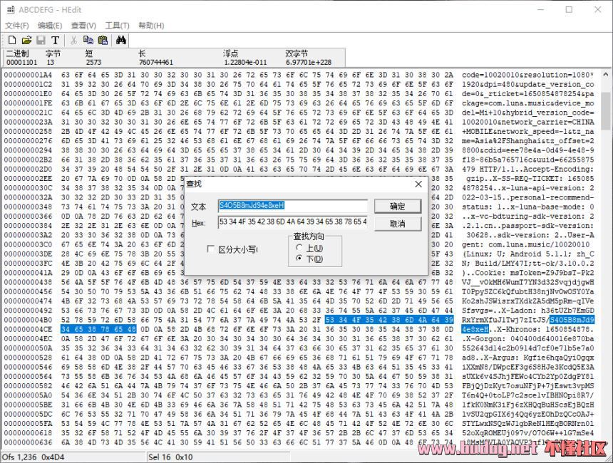The height and width of the screenshot is (463, 613).
Task: Create a new file with toolbar icon
Action: (x=12, y=40)
